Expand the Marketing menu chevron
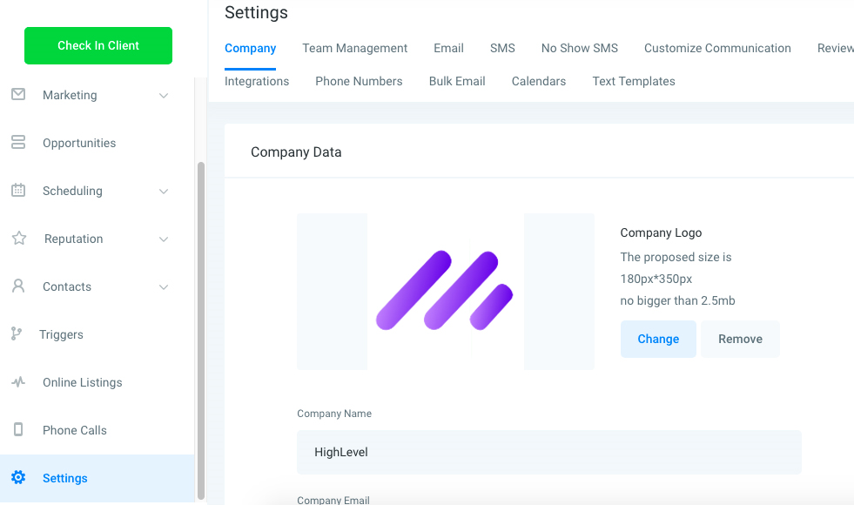Screen dimensions: 854x505 point(164,95)
